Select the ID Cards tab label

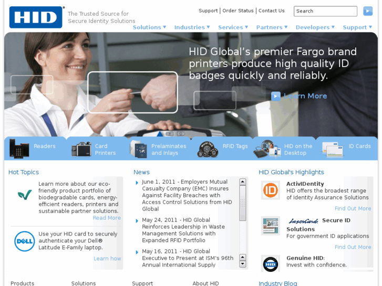359,146
